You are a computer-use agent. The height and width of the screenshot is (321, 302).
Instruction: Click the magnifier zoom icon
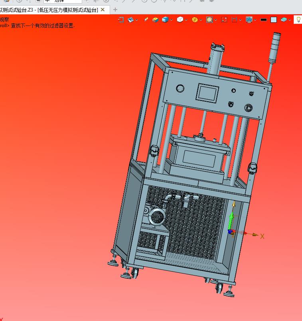pos(209,20)
